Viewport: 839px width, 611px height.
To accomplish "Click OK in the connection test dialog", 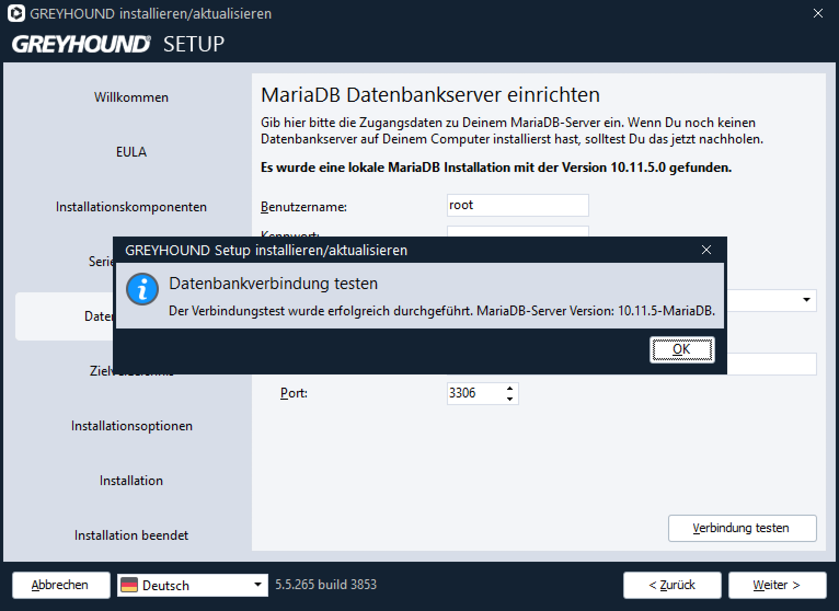I will click(682, 349).
